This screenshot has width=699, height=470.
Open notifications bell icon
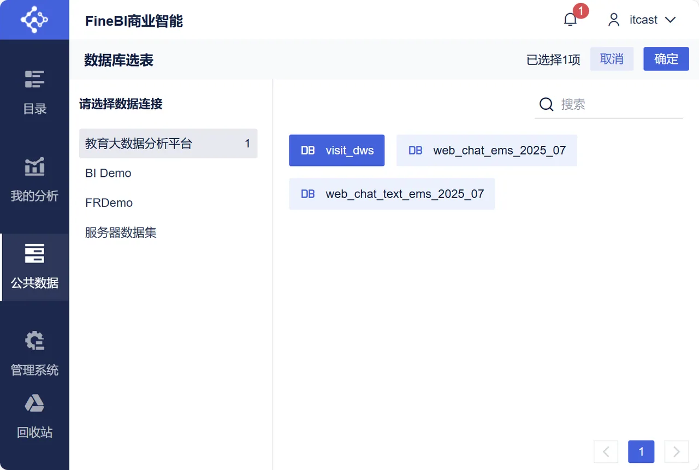point(570,20)
